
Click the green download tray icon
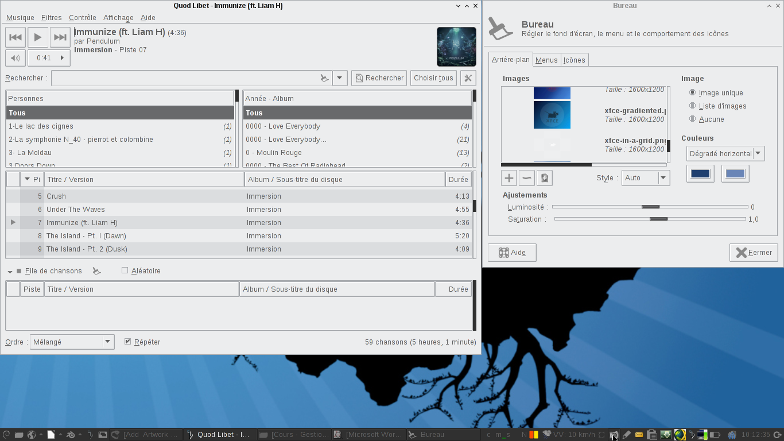(x=666, y=435)
